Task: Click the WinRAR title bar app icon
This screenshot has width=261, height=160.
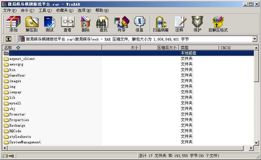Action: pyautogui.click(x=4, y=4)
